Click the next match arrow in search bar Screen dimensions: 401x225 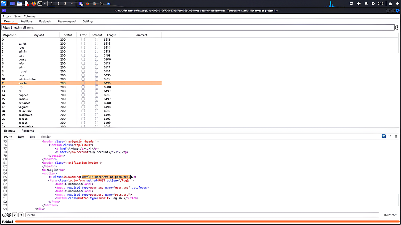(x=21, y=215)
